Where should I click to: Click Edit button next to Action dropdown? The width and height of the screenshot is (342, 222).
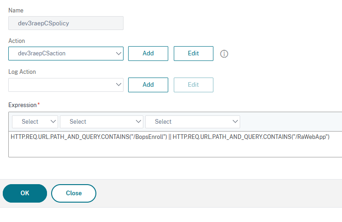[x=193, y=54]
